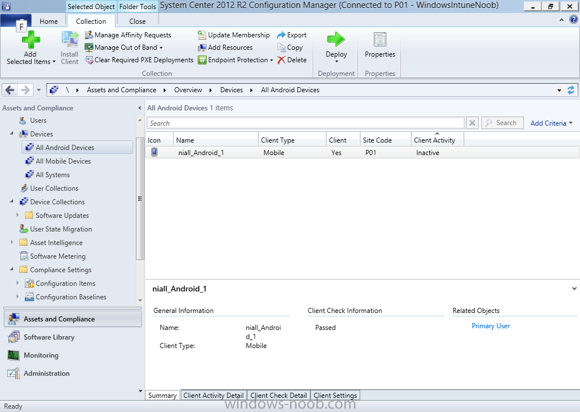Click the Delete red X button
Screen dimensions: 580x412
point(292,60)
